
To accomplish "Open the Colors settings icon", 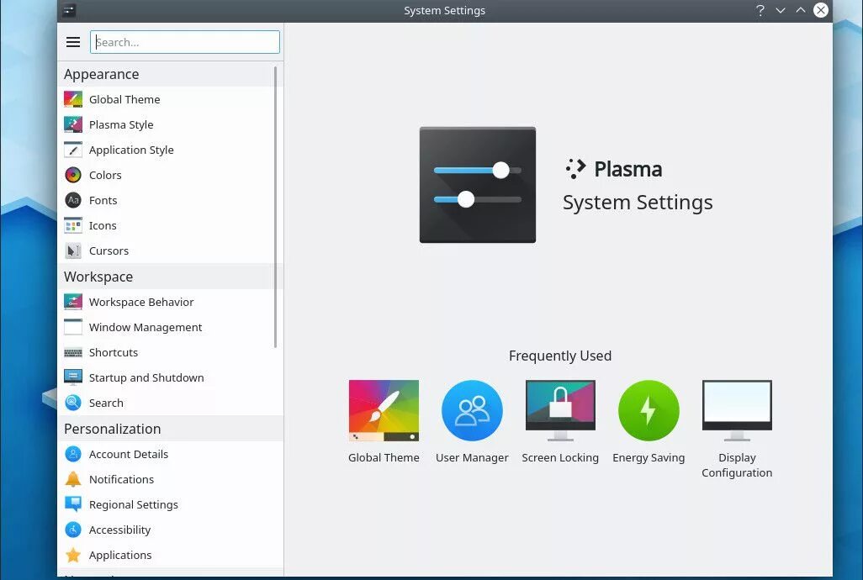I will click(73, 176).
